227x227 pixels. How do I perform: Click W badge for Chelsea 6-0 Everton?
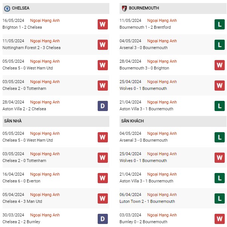(x=103, y=178)
